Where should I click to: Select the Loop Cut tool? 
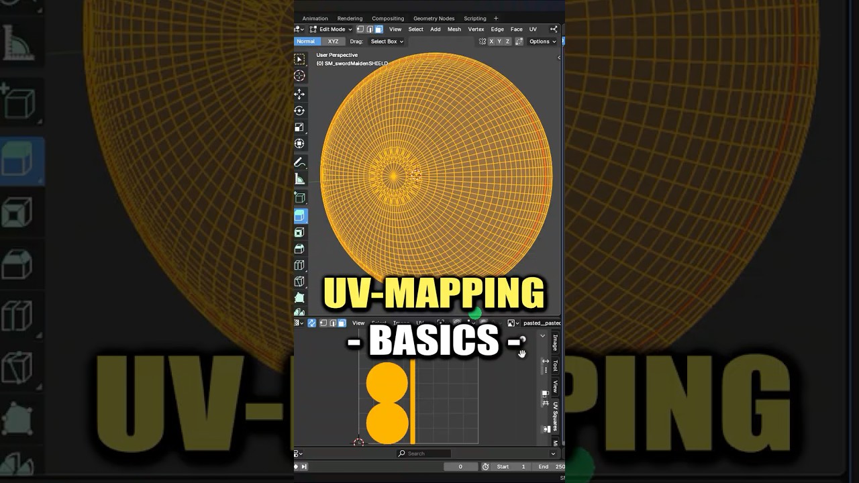pos(300,266)
